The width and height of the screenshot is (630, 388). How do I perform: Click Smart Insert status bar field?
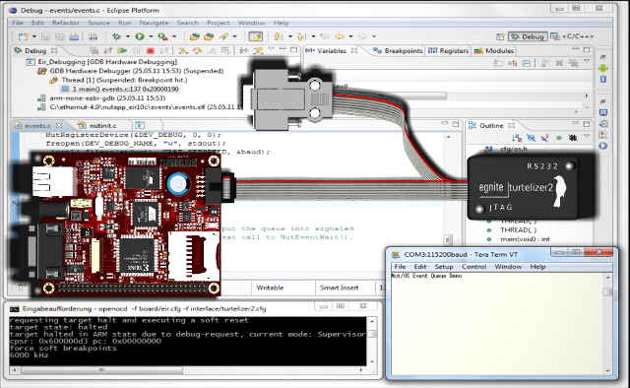tap(339, 288)
